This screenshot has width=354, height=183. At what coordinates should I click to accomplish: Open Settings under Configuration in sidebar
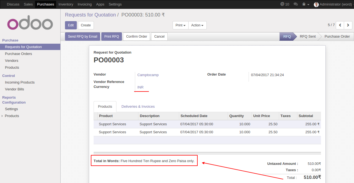click(11, 109)
